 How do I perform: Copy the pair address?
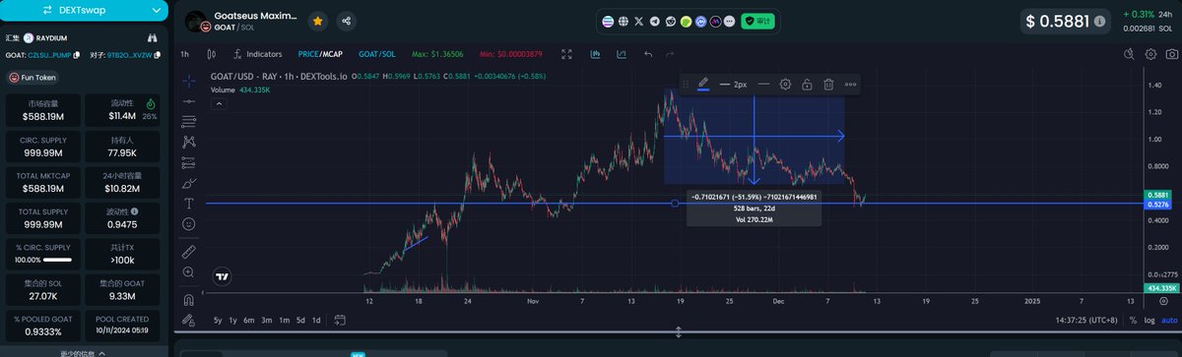click(159, 55)
